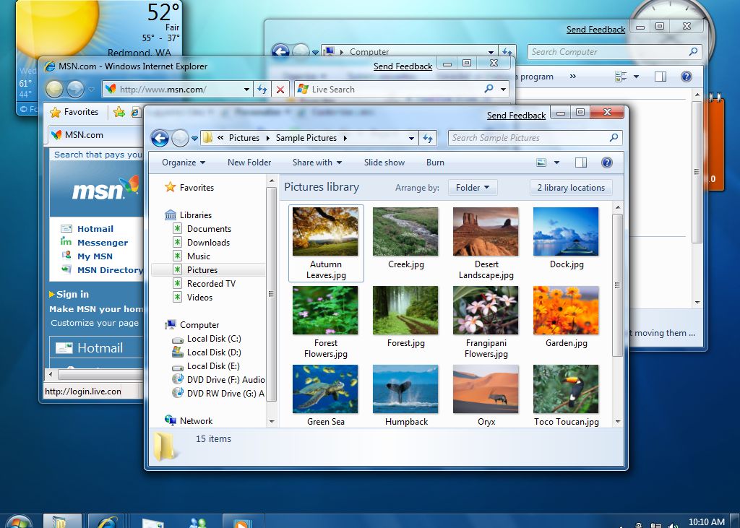Click the Explorer toolbar Help icon
The image size is (740, 528).
(607, 163)
